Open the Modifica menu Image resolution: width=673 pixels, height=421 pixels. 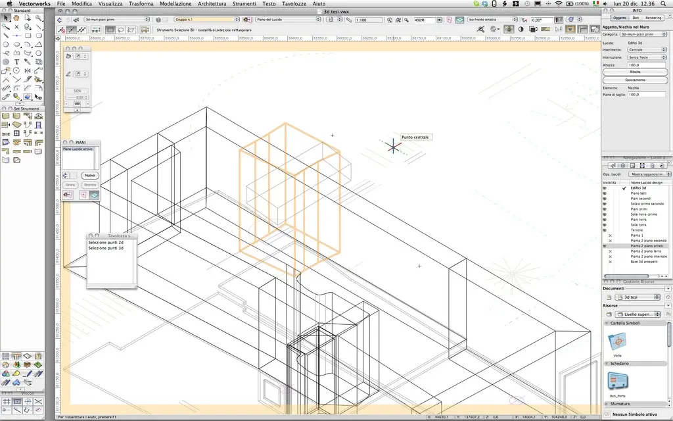point(81,3)
